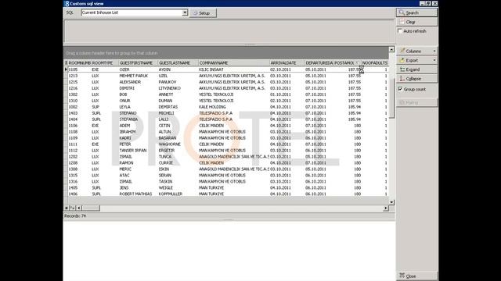The image size is (501, 281).
Task: Click the vertical scrollbar down arrow
Action: (x=391, y=202)
